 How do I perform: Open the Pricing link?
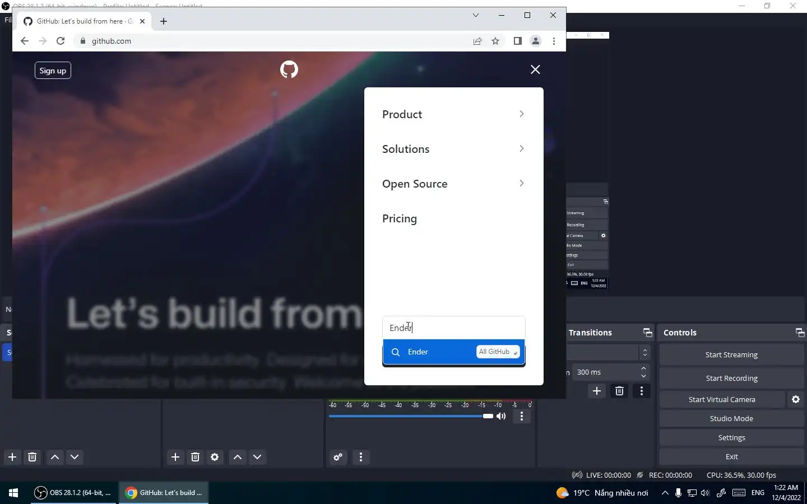pyautogui.click(x=400, y=218)
